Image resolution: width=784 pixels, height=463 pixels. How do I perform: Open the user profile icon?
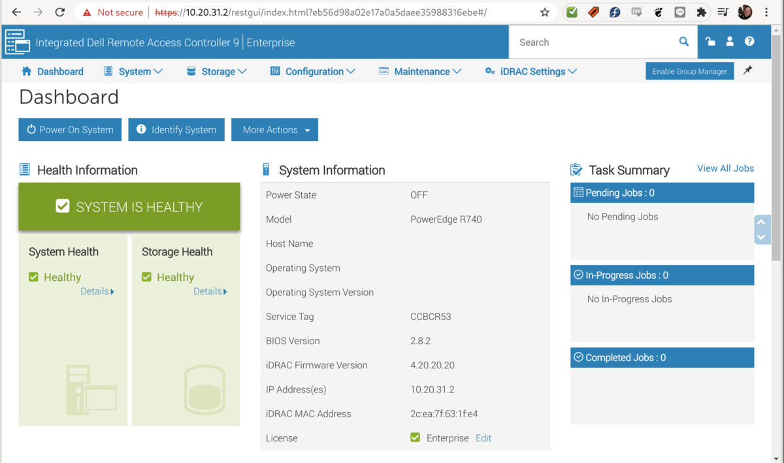point(730,42)
